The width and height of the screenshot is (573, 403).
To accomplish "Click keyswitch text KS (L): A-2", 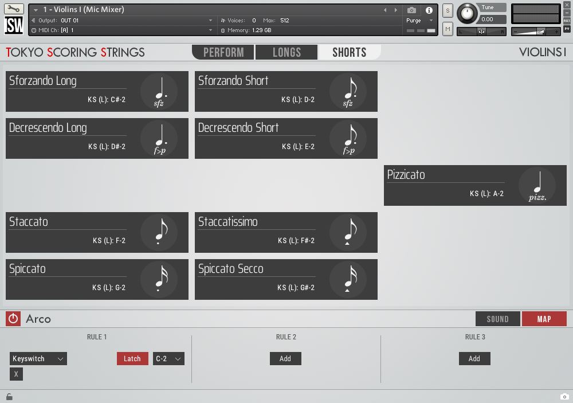I will tap(486, 193).
